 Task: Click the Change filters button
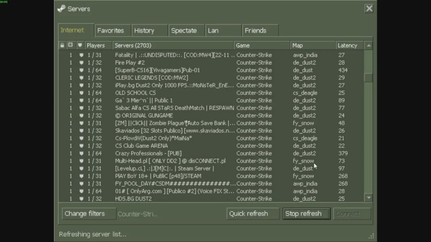[x=89, y=214]
